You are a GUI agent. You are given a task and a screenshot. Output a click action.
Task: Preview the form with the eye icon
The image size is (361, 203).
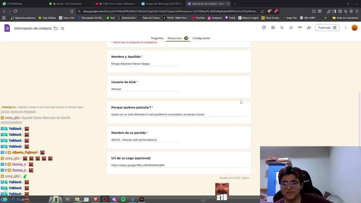273,28
